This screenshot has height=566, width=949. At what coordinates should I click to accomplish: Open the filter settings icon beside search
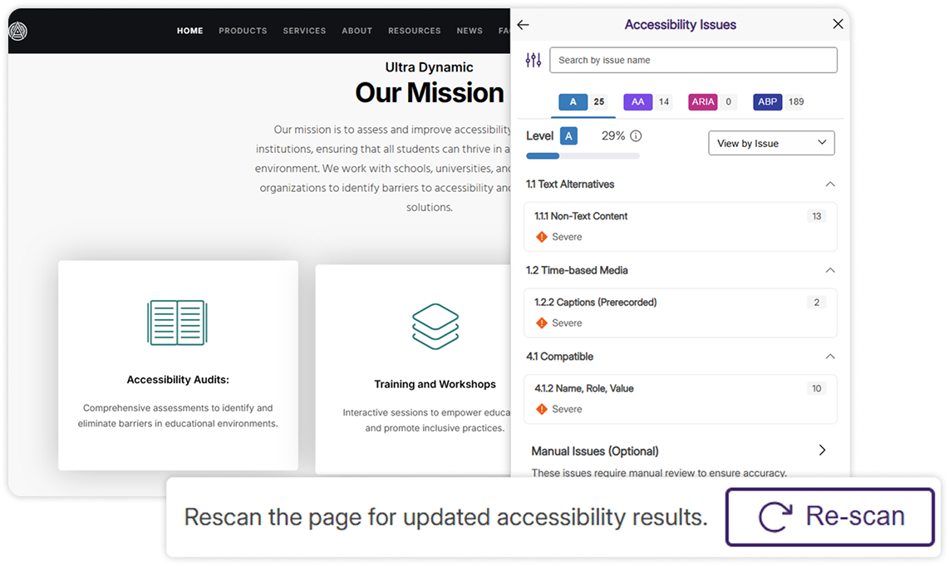click(x=534, y=60)
